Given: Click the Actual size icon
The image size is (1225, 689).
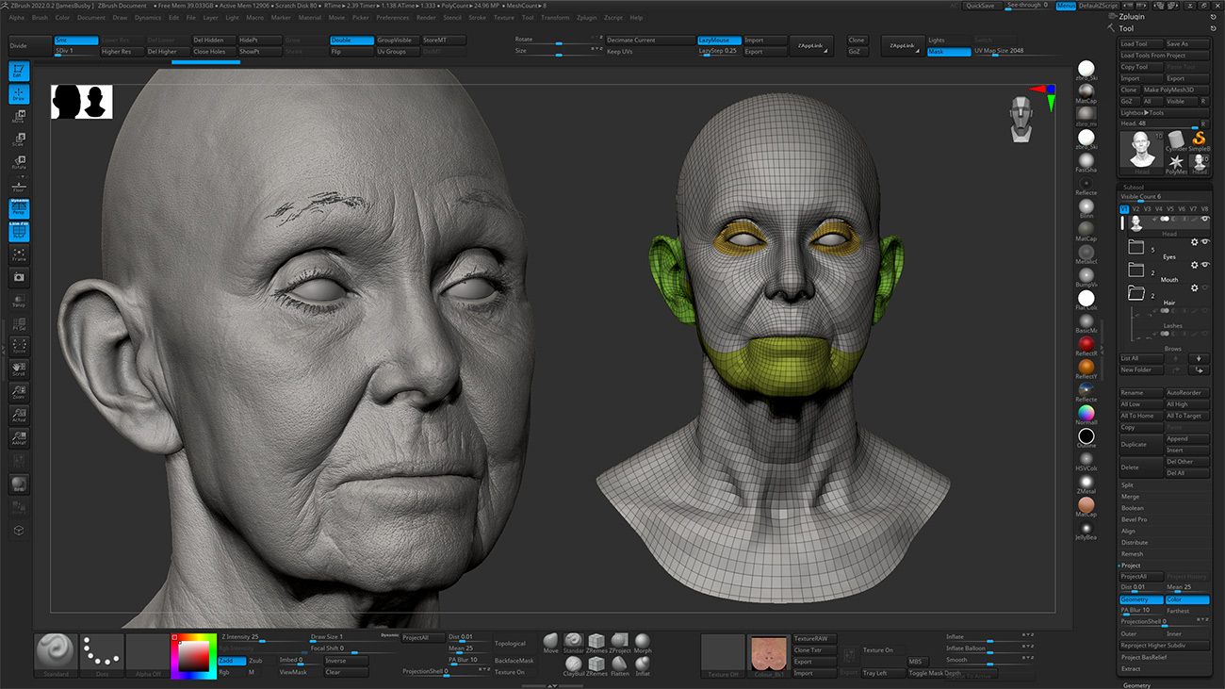Looking at the screenshot, I should pyautogui.click(x=19, y=416).
